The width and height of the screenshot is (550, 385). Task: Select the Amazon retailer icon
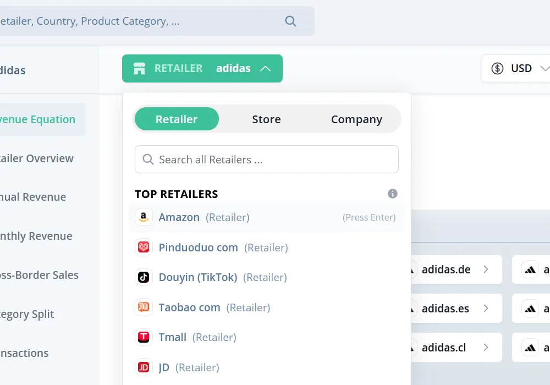click(x=144, y=217)
